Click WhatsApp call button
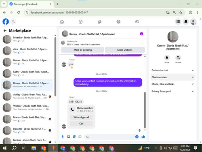The width and height of the screenshot is (202, 152). pyautogui.click(x=81, y=117)
